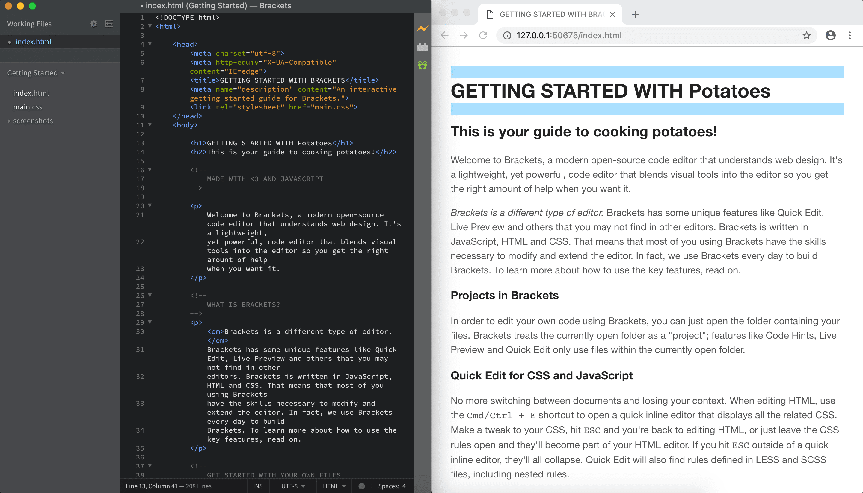Click the h1 Potatoes line in editor
Screen dimensions: 863x493
point(271,143)
